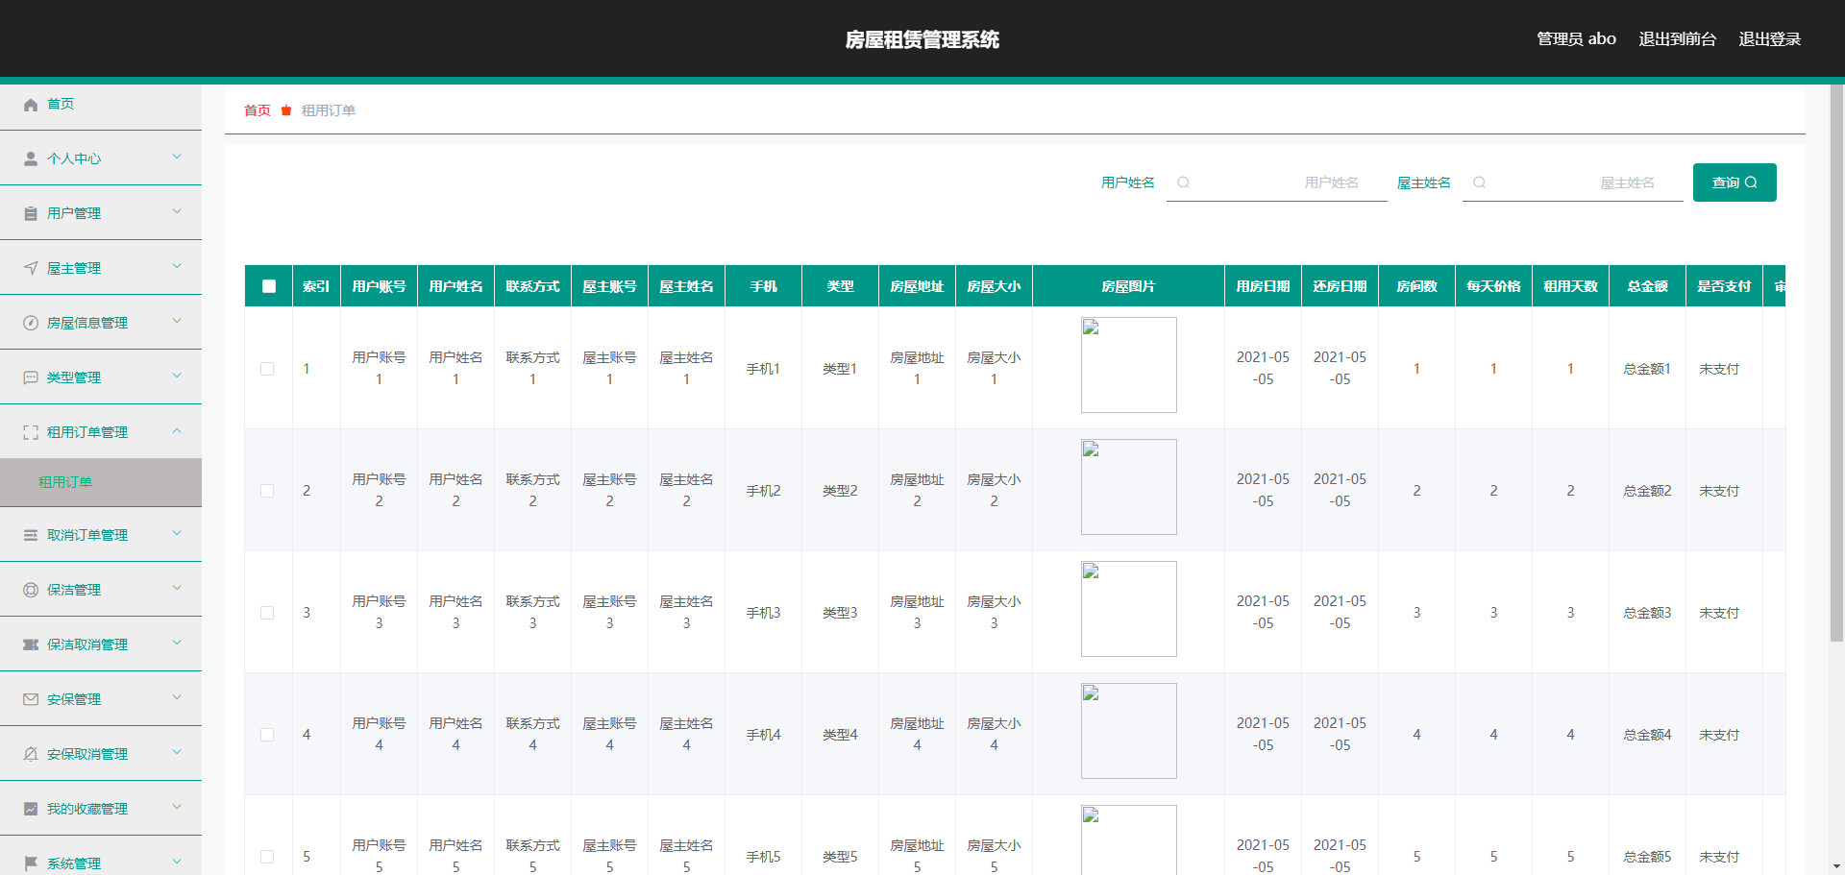The height and width of the screenshot is (875, 1845).
Task: Click the person icon next to 个人中心
Action: point(31,158)
